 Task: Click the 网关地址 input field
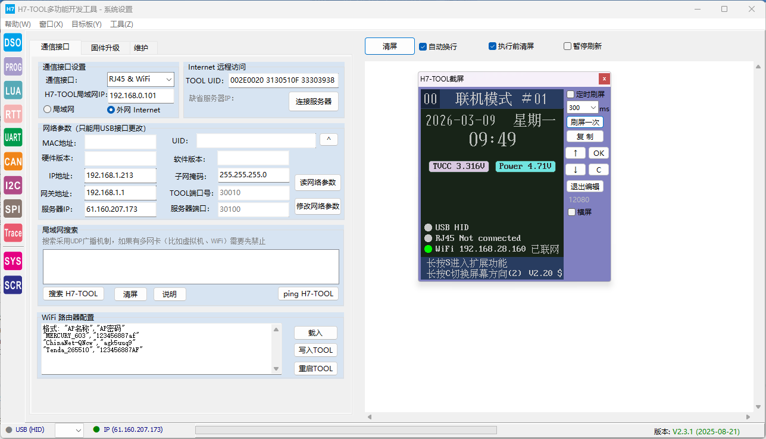pos(120,193)
